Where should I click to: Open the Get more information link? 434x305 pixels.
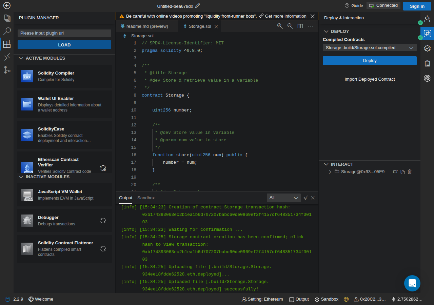(285, 16)
